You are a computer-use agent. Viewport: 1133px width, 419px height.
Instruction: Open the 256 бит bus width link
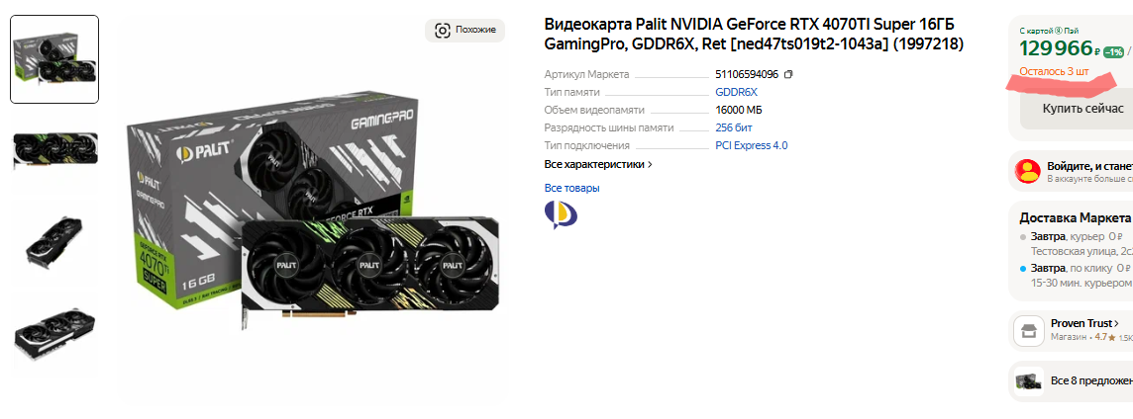point(734,127)
